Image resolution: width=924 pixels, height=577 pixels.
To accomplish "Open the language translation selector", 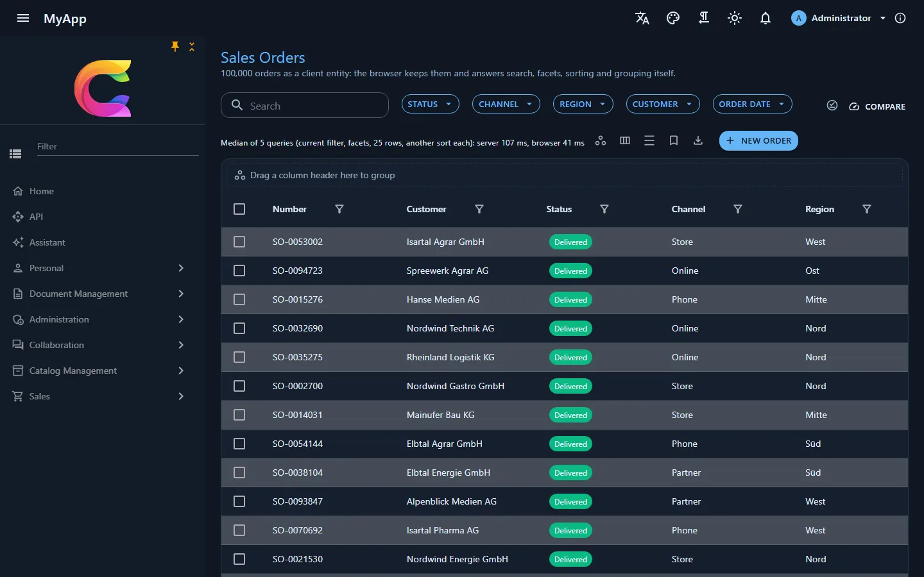I will pyautogui.click(x=642, y=18).
